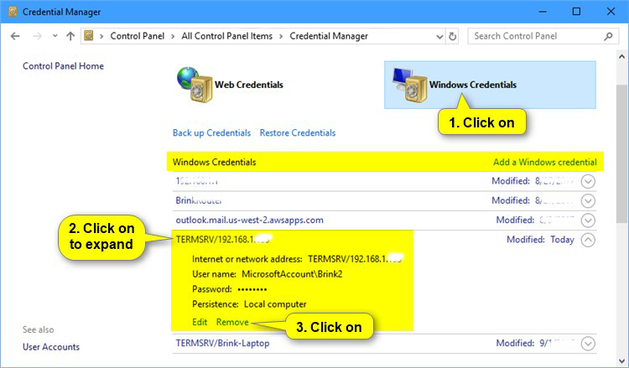The width and height of the screenshot is (629, 368).
Task: Select the Windows Credentials vault icon
Action: (409, 84)
